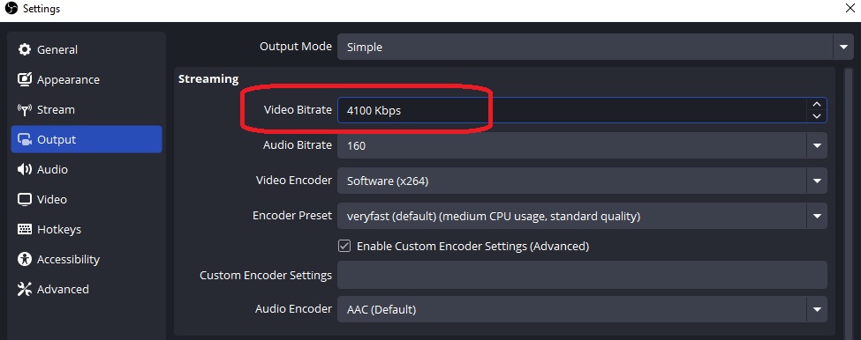
Task: Open the Audio Bitrate dropdown
Action: (582, 145)
